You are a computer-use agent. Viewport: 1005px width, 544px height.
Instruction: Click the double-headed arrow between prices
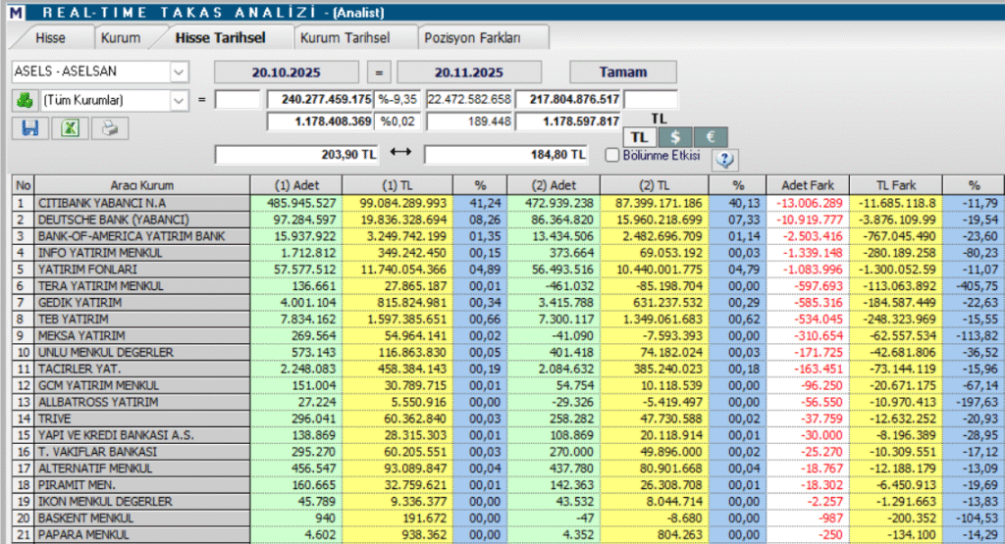click(398, 154)
